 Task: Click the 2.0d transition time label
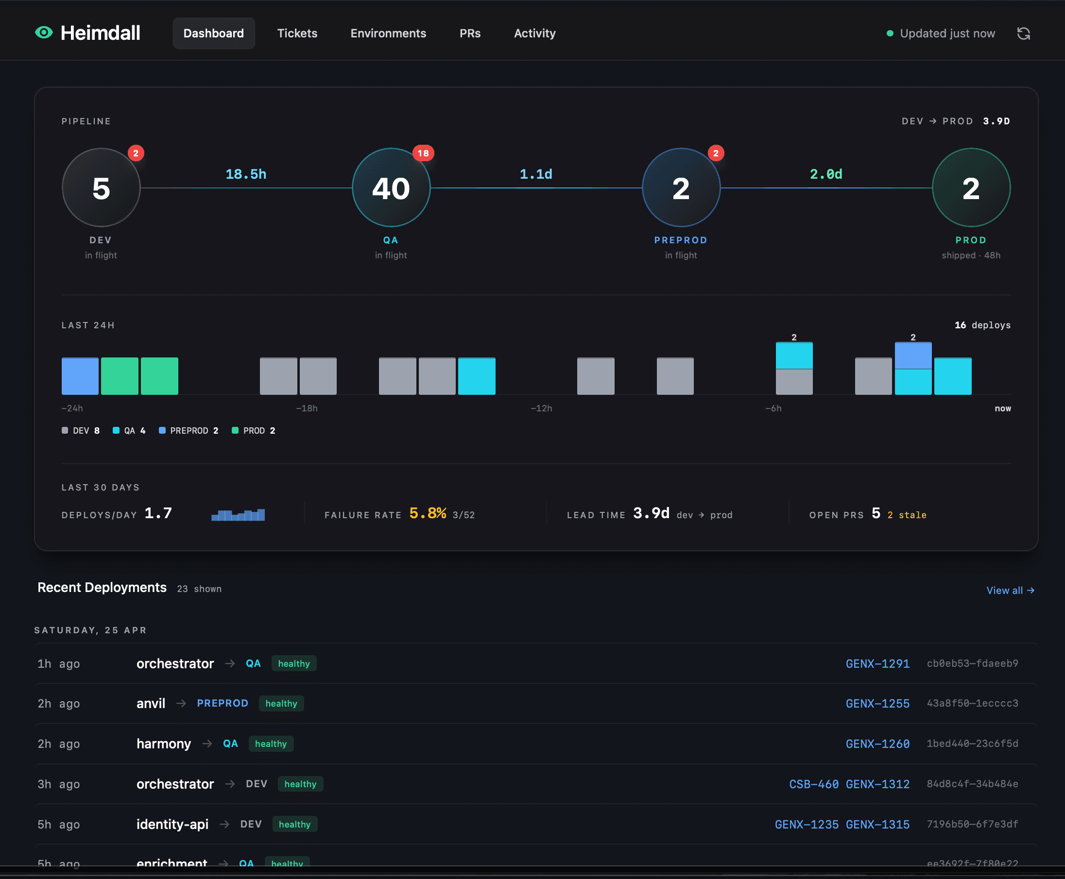click(826, 174)
